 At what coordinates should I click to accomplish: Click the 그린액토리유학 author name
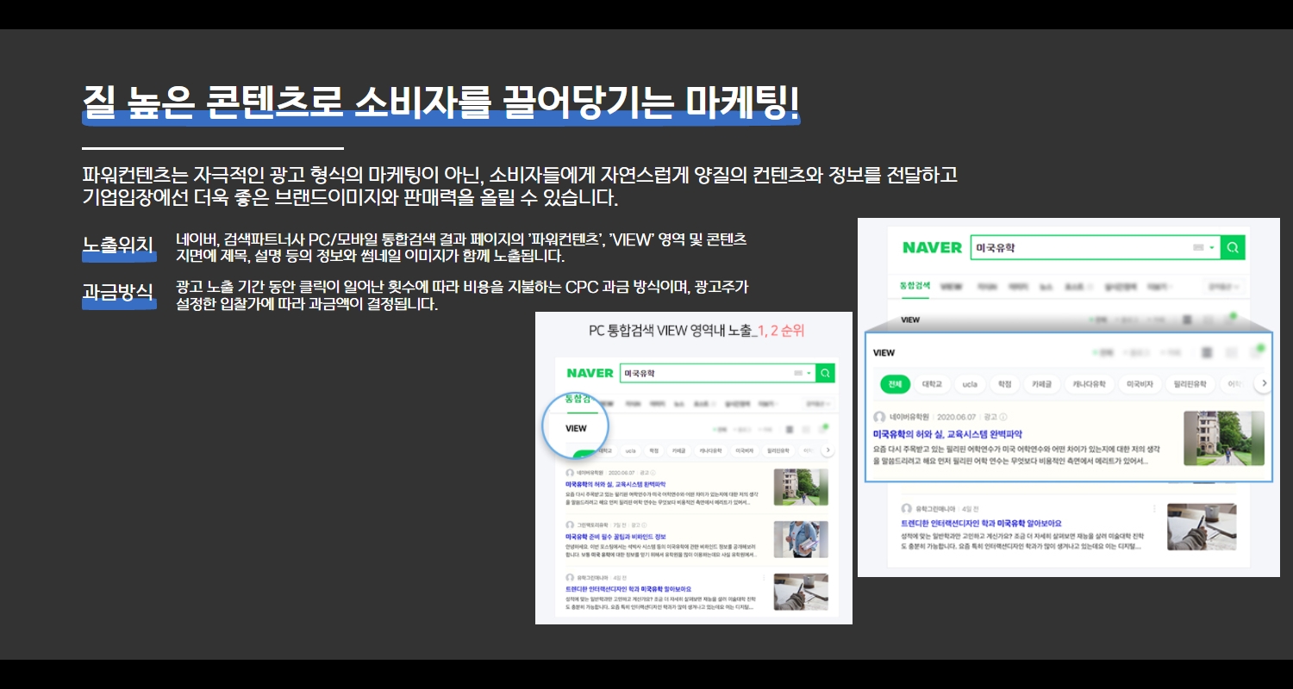[592, 525]
